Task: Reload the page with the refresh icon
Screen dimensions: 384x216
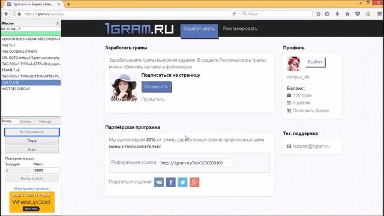Action: point(234,14)
